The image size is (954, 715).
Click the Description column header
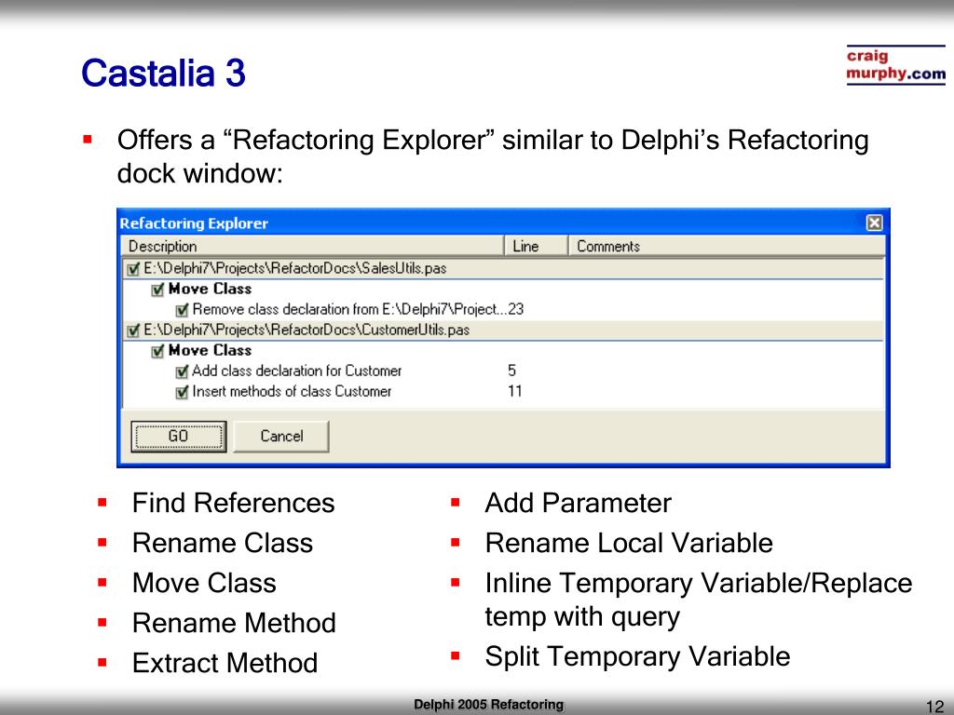pos(313,246)
